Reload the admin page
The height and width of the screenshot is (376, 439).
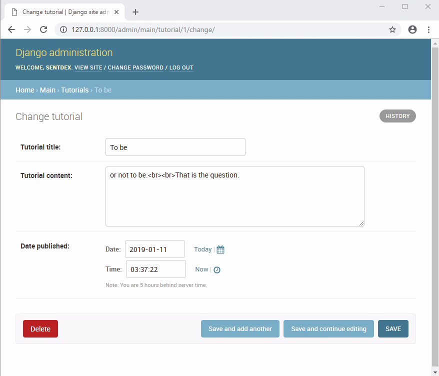(43, 29)
